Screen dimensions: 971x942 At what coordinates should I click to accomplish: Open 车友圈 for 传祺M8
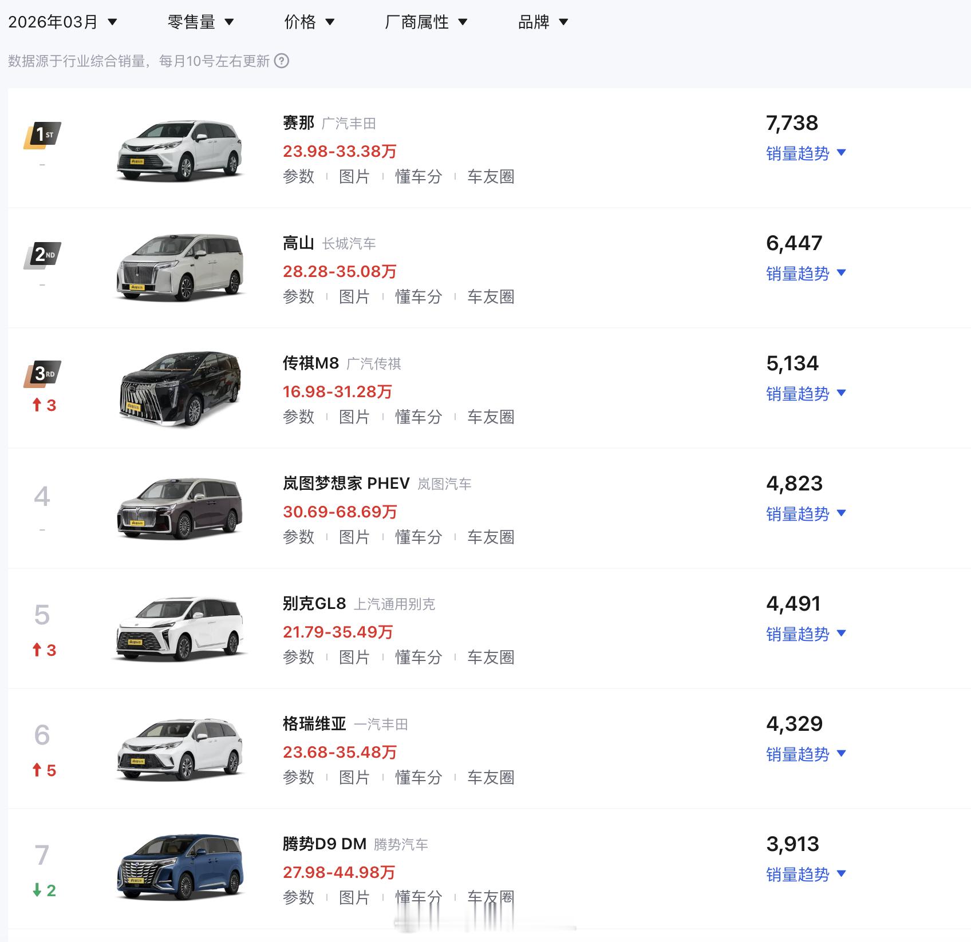click(x=491, y=417)
